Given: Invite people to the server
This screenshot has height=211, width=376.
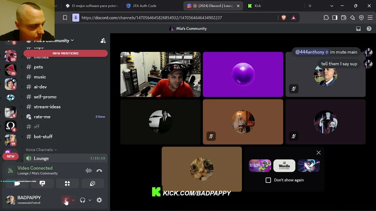Looking at the screenshot, I should pyautogui.click(x=103, y=41).
